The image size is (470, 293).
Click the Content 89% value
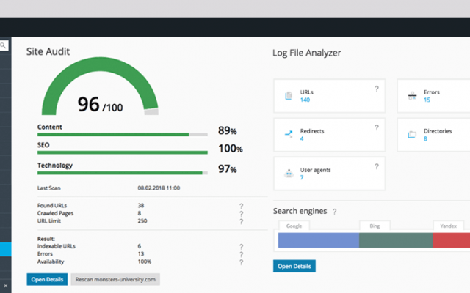[227, 130]
